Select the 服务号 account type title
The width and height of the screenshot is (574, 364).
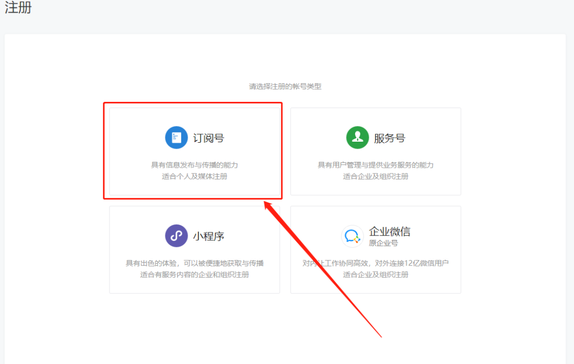(390, 138)
